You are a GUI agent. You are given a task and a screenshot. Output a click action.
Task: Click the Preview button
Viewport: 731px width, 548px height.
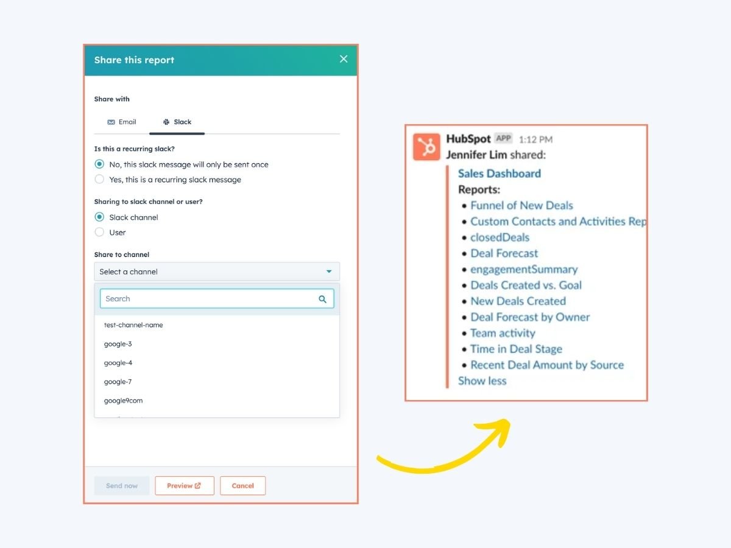pos(185,486)
